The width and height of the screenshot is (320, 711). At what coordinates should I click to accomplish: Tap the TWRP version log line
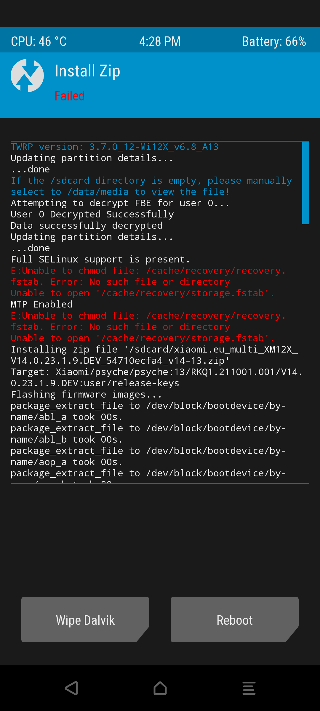click(x=115, y=147)
